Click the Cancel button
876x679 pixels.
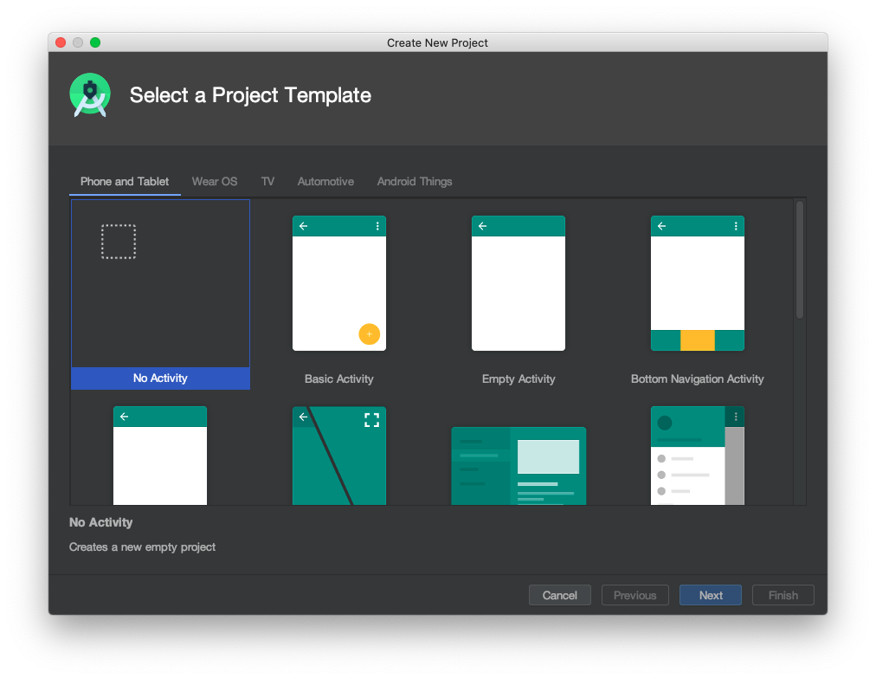pyautogui.click(x=560, y=595)
